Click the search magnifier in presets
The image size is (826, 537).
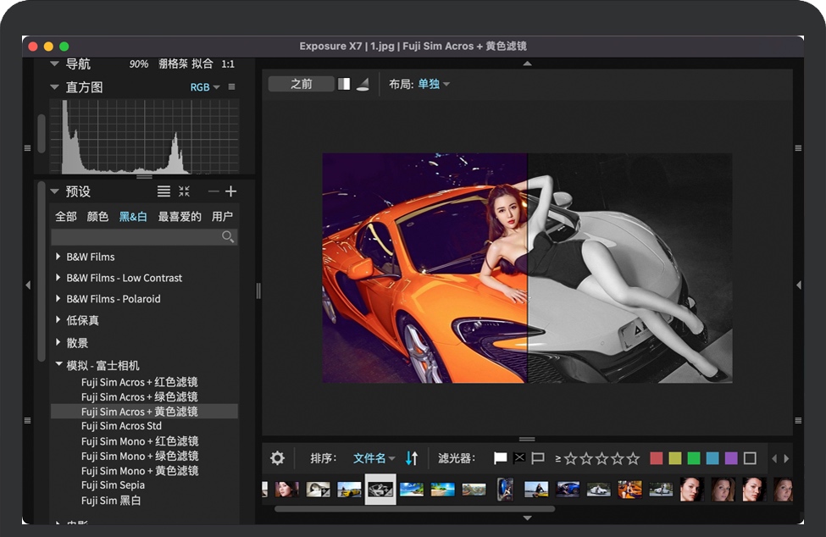click(x=227, y=237)
